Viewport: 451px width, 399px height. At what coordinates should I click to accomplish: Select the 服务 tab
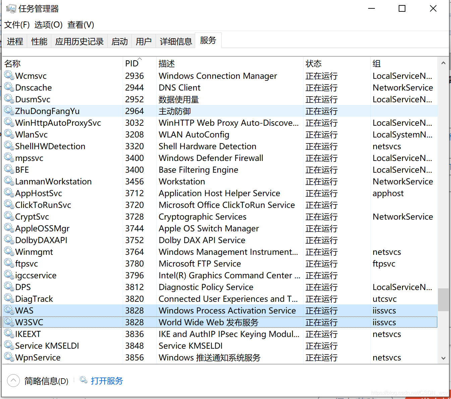[208, 40]
